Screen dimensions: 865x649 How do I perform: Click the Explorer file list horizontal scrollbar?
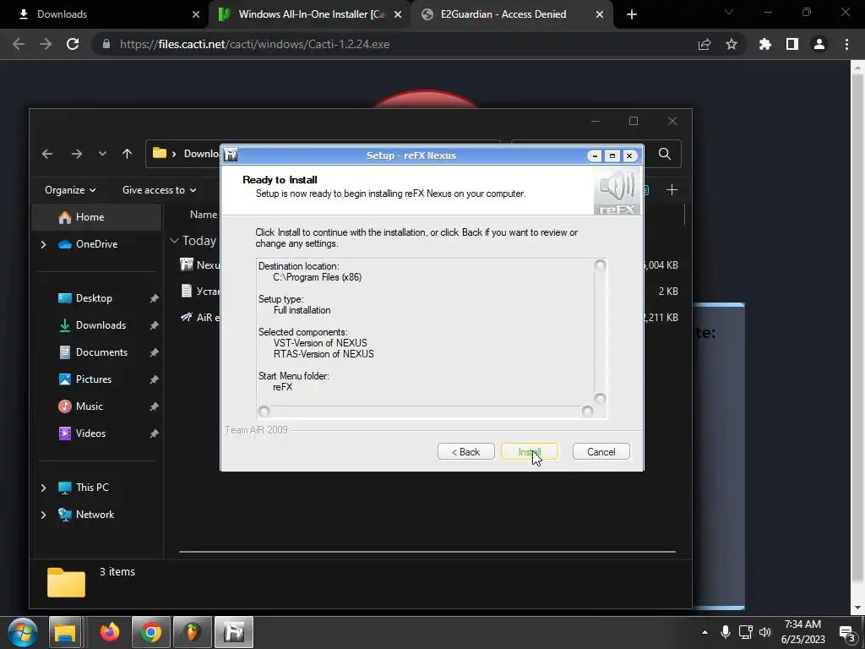(427, 551)
